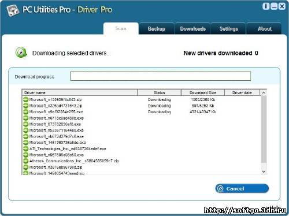Select Microsoft_n5335711644a0.exe file name

[57, 131]
